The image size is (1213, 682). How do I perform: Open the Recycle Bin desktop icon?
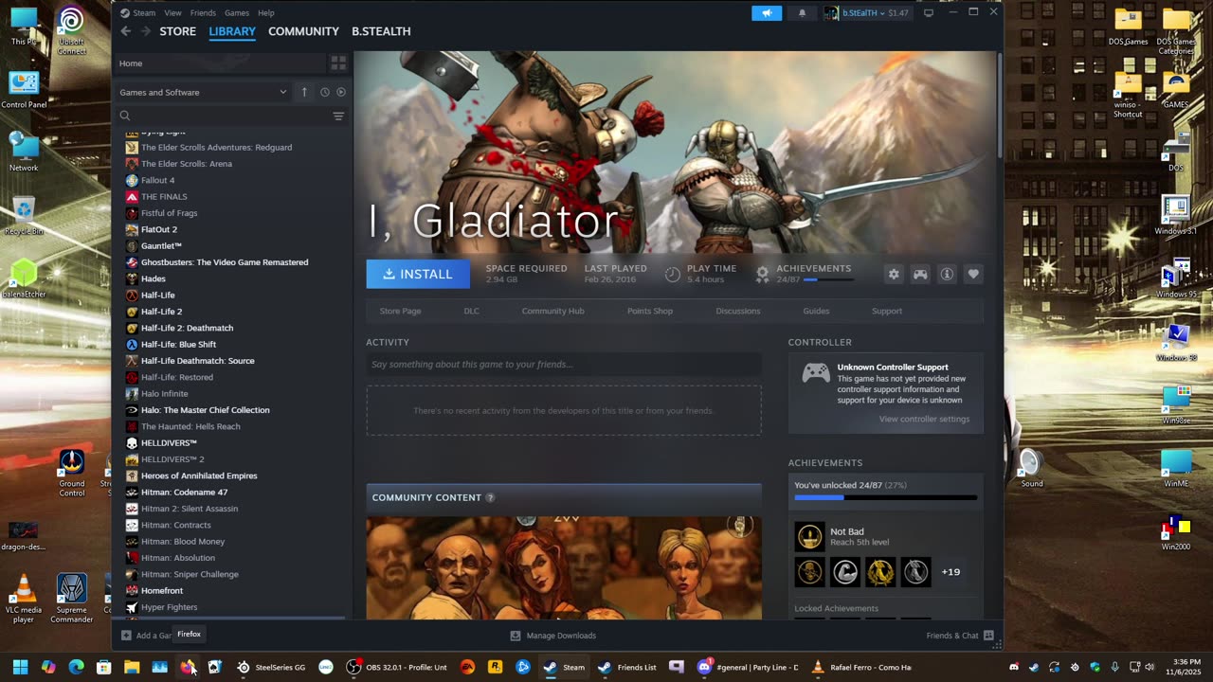pyautogui.click(x=24, y=217)
